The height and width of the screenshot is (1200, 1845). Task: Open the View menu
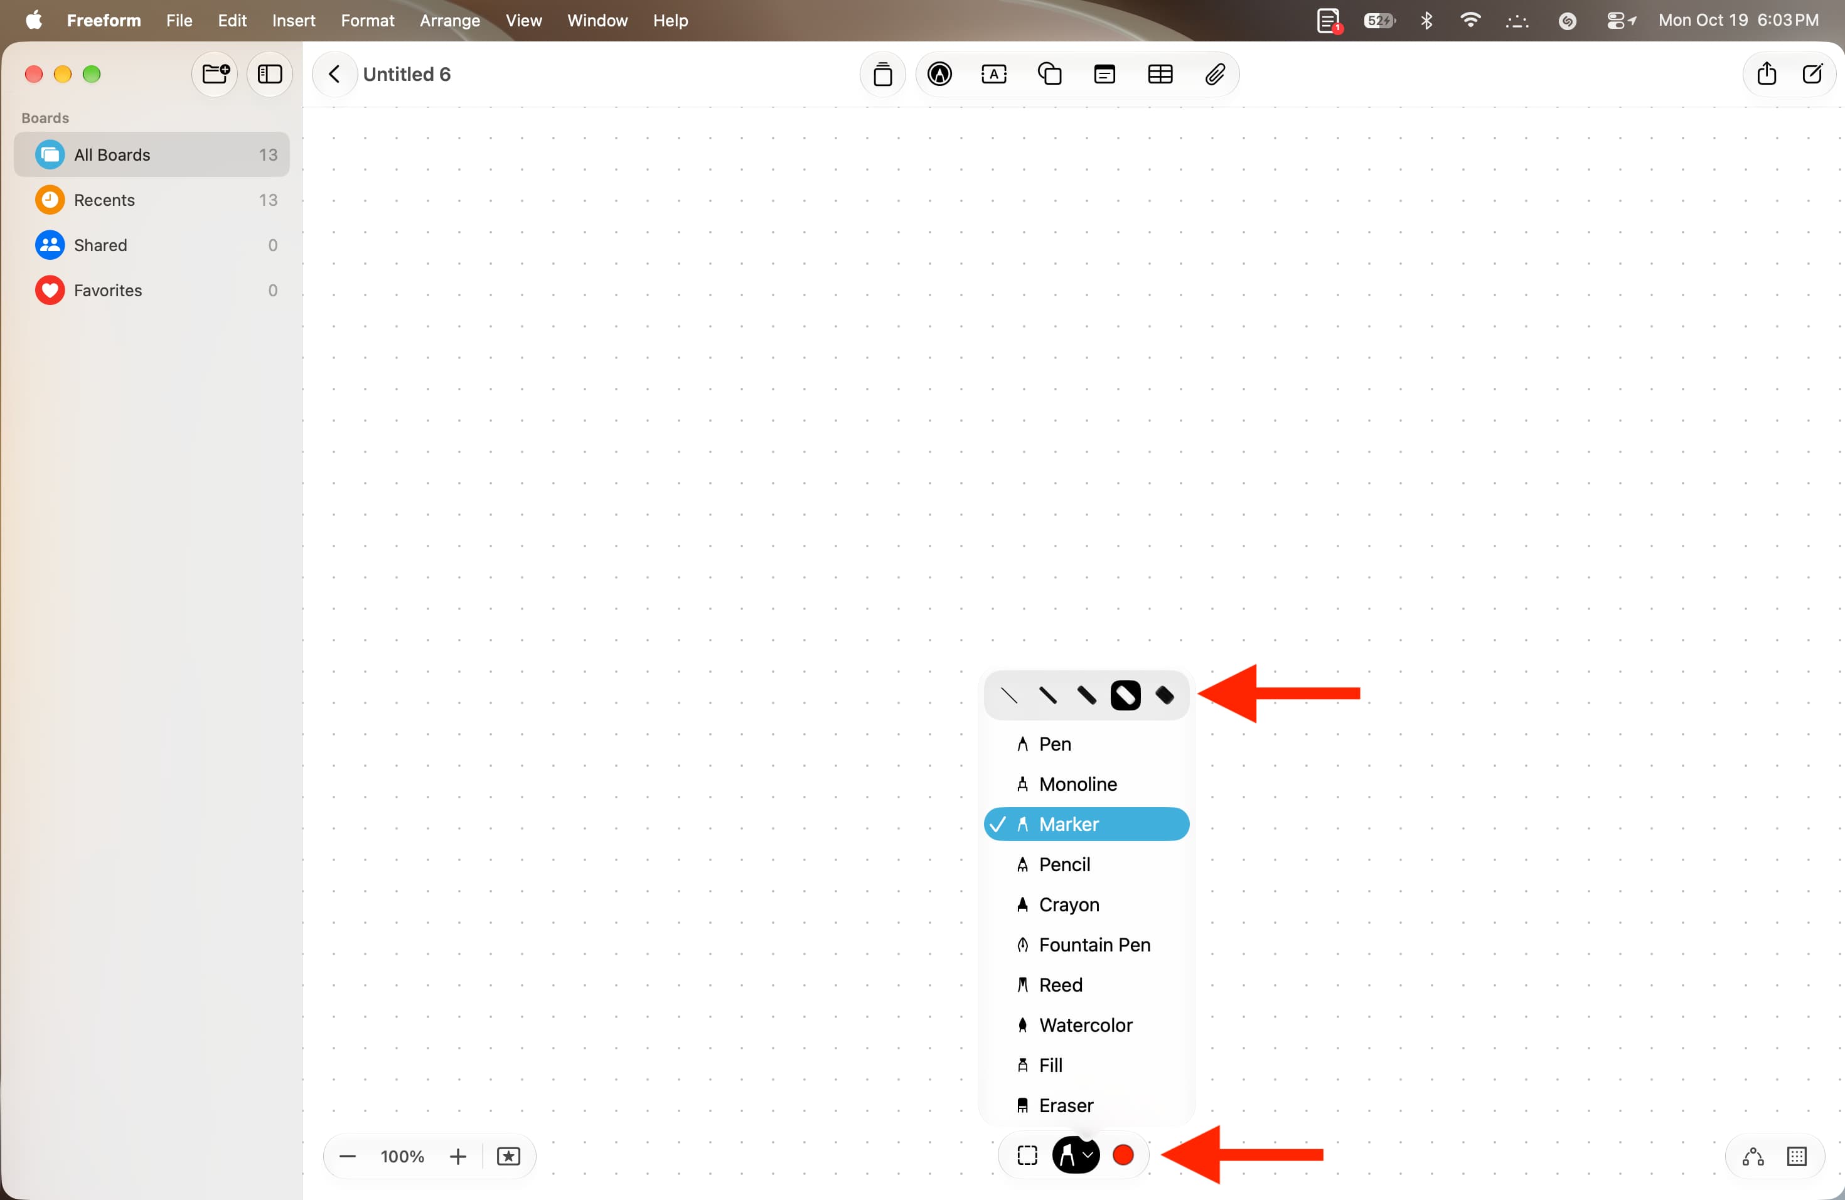pyautogui.click(x=523, y=21)
